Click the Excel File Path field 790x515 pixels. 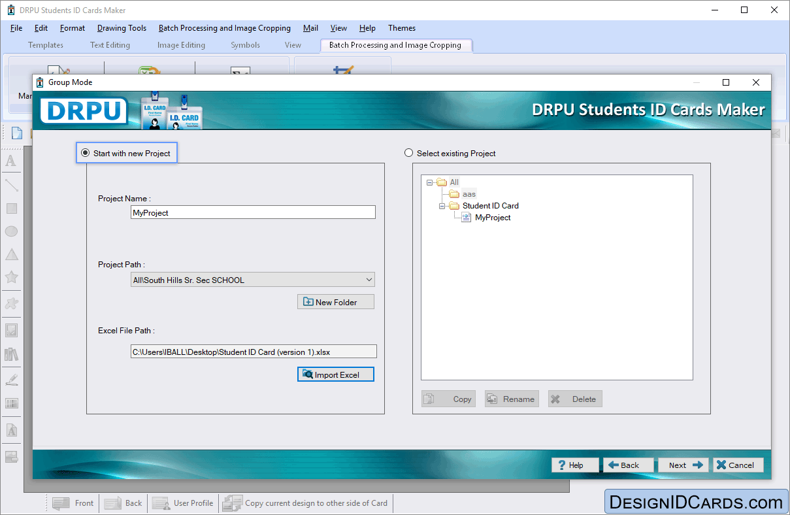[x=254, y=352]
